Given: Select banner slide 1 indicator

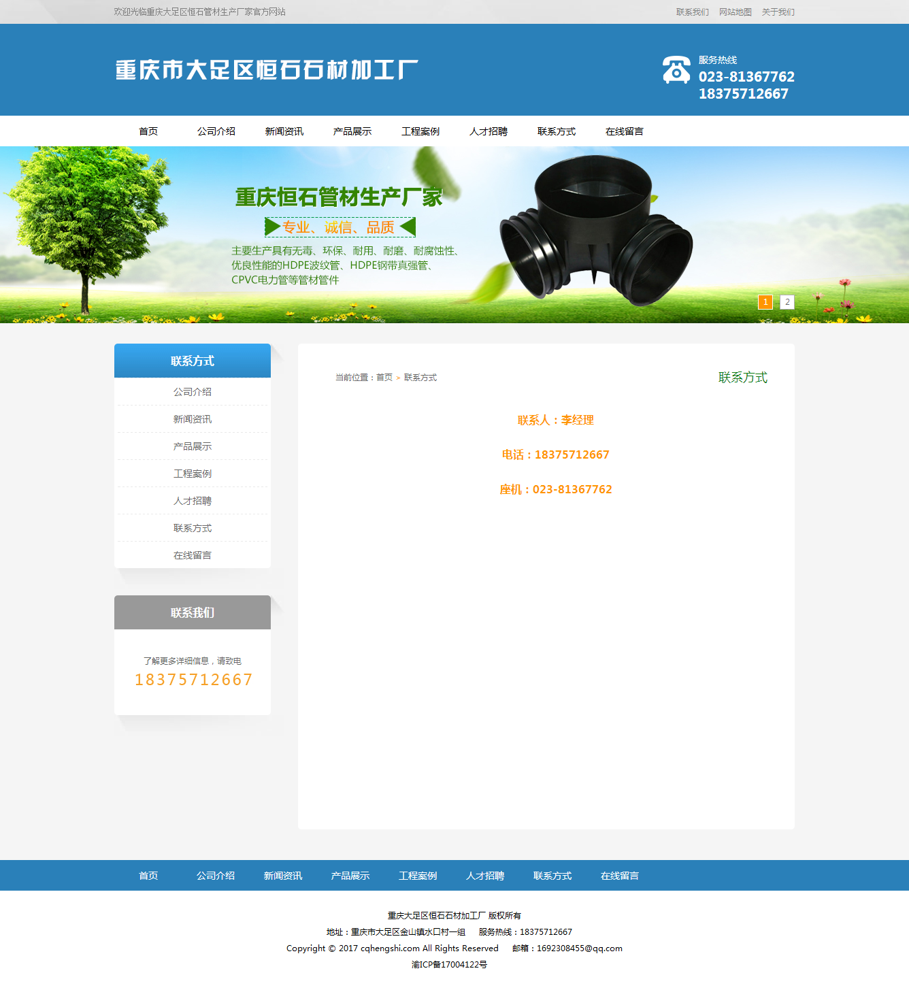Looking at the screenshot, I should tap(765, 302).
